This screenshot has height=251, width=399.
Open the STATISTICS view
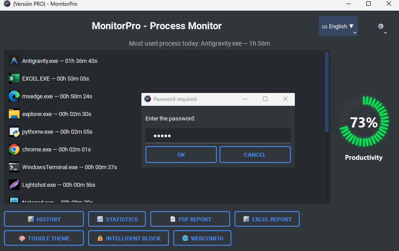pyautogui.click(x=117, y=219)
